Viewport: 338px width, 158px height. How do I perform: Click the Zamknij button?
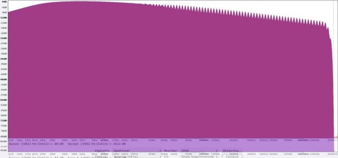[x=232, y=156]
